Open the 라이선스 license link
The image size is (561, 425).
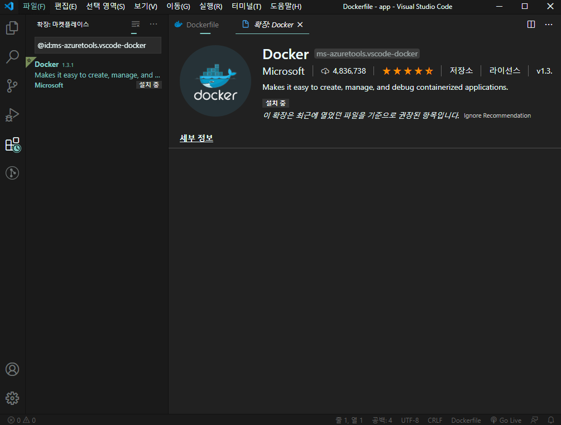click(505, 71)
